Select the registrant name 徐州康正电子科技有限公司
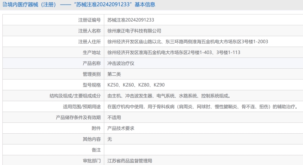Image resolution: width=303 pixels, height=165 pixels. point(134,31)
